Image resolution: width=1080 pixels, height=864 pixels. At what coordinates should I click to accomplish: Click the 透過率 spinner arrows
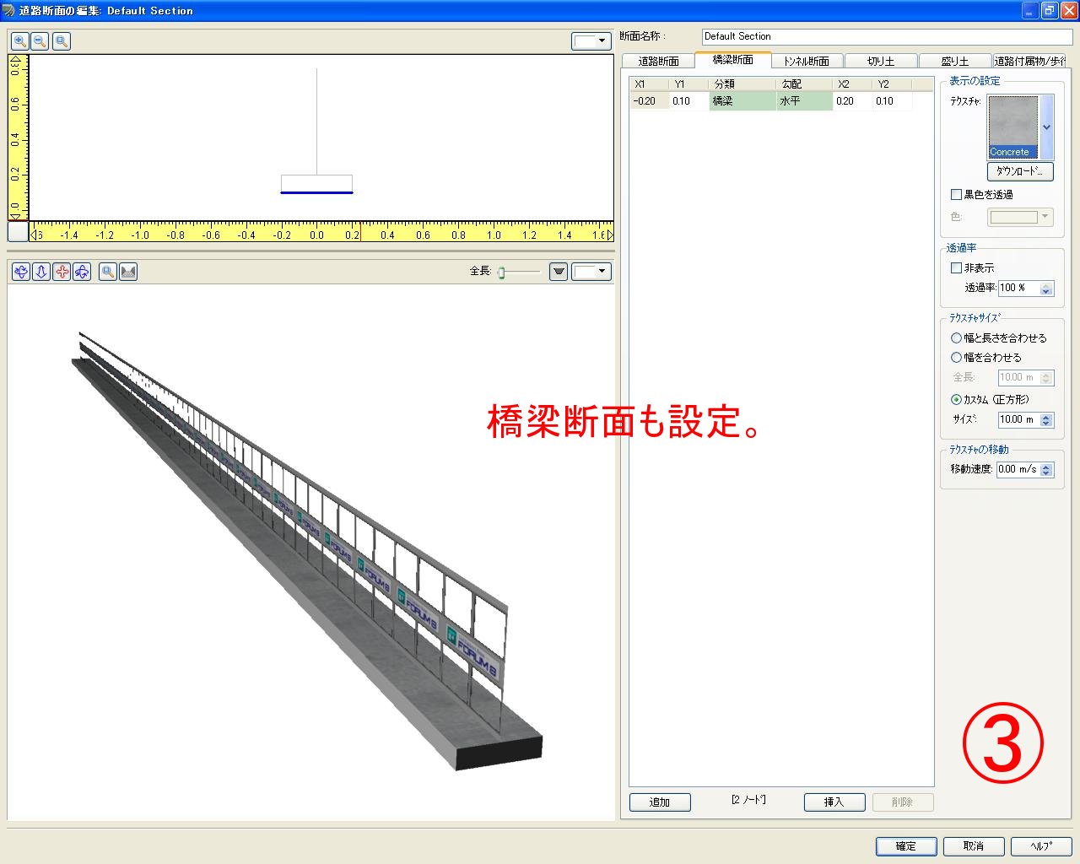coord(1046,288)
